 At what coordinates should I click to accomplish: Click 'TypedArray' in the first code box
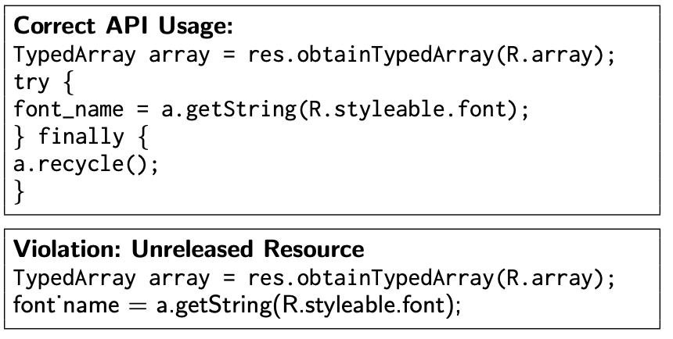pos(74,55)
